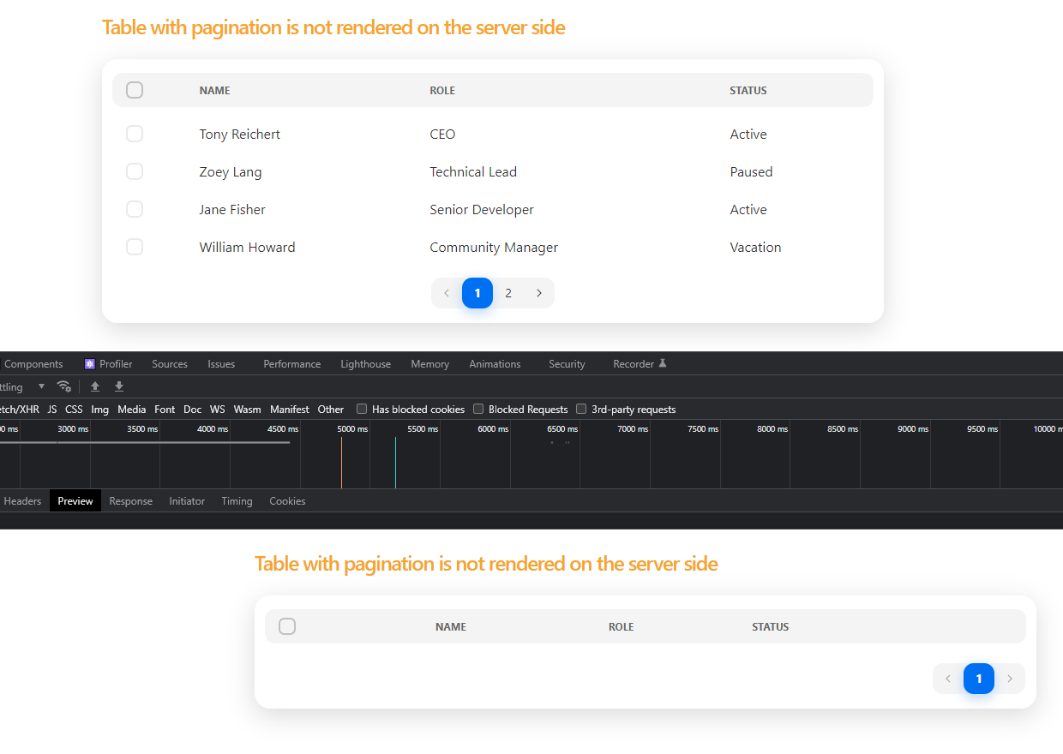Enable Has blocked cookies filter

[x=362, y=409]
